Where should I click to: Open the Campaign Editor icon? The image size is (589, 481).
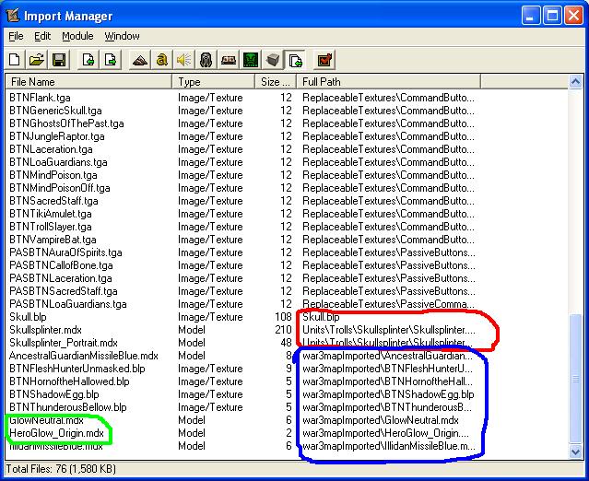(229, 60)
